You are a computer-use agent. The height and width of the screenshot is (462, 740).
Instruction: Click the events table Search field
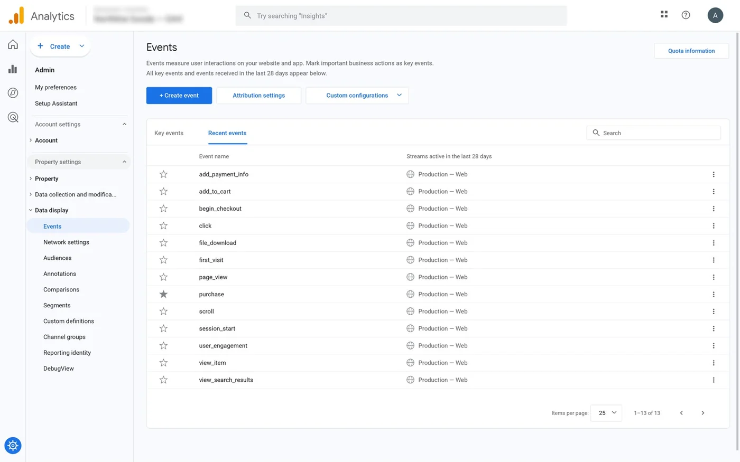click(x=653, y=133)
